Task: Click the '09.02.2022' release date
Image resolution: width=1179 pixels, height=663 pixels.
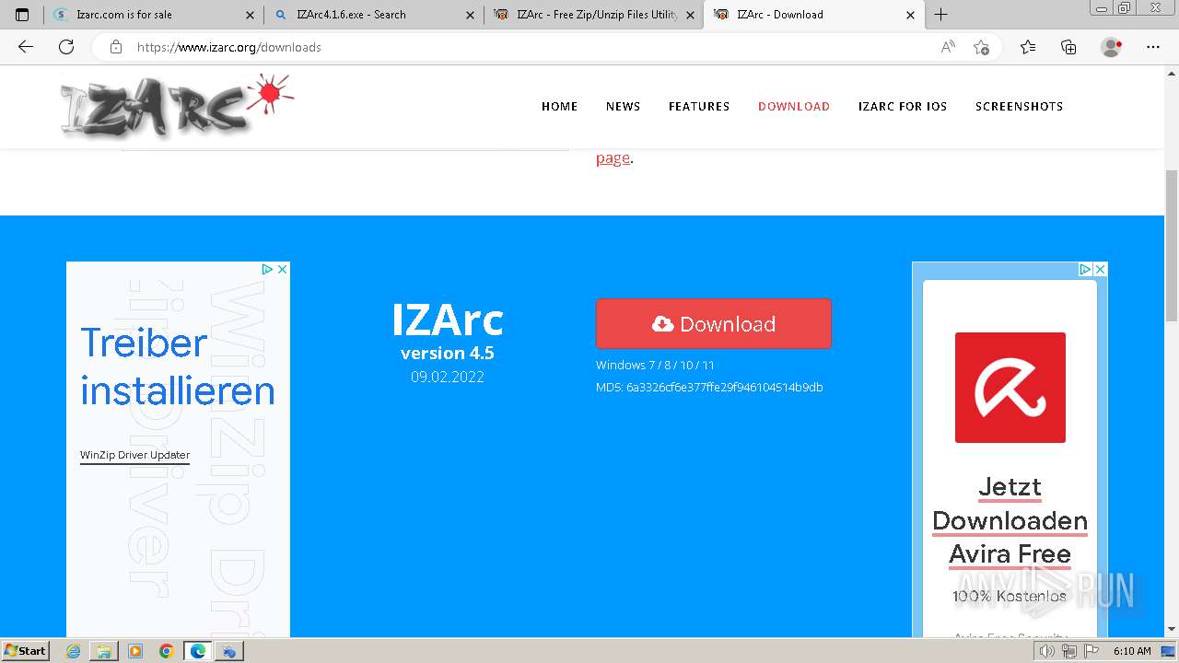Action: [448, 377]
